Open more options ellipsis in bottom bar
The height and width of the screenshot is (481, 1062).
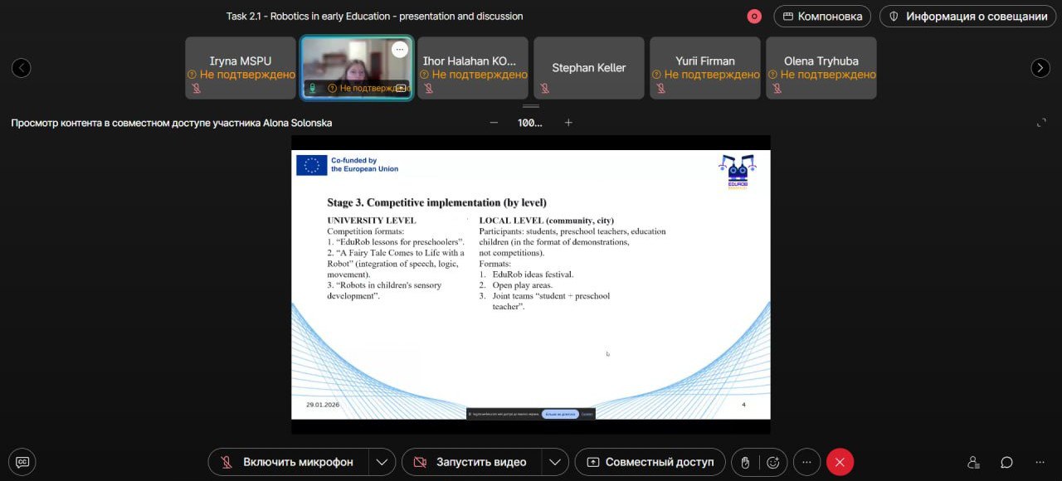click(806, 462)
